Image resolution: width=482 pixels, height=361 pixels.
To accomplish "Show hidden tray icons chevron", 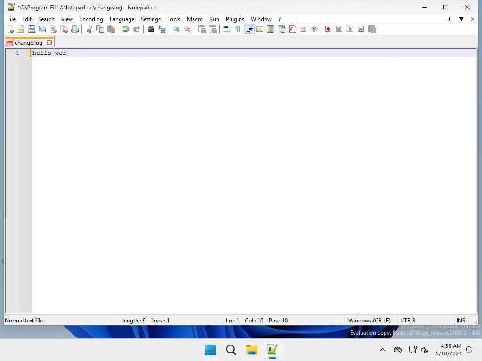I will (x=383, y=350).
